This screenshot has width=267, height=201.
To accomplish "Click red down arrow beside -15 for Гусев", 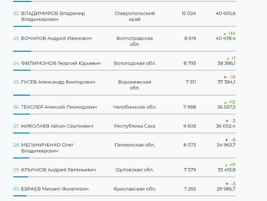I will (225, 77).
